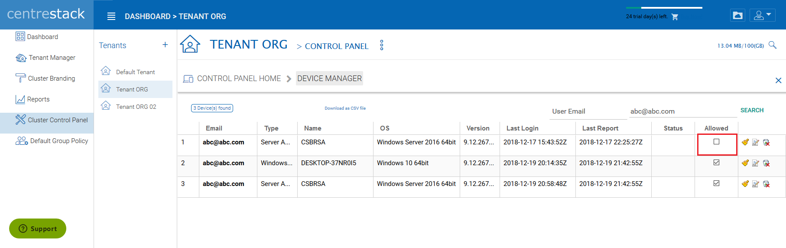Screen dimensions: 786x248
Task: Click broom icon in row 3
Action: tap(745, 184)
